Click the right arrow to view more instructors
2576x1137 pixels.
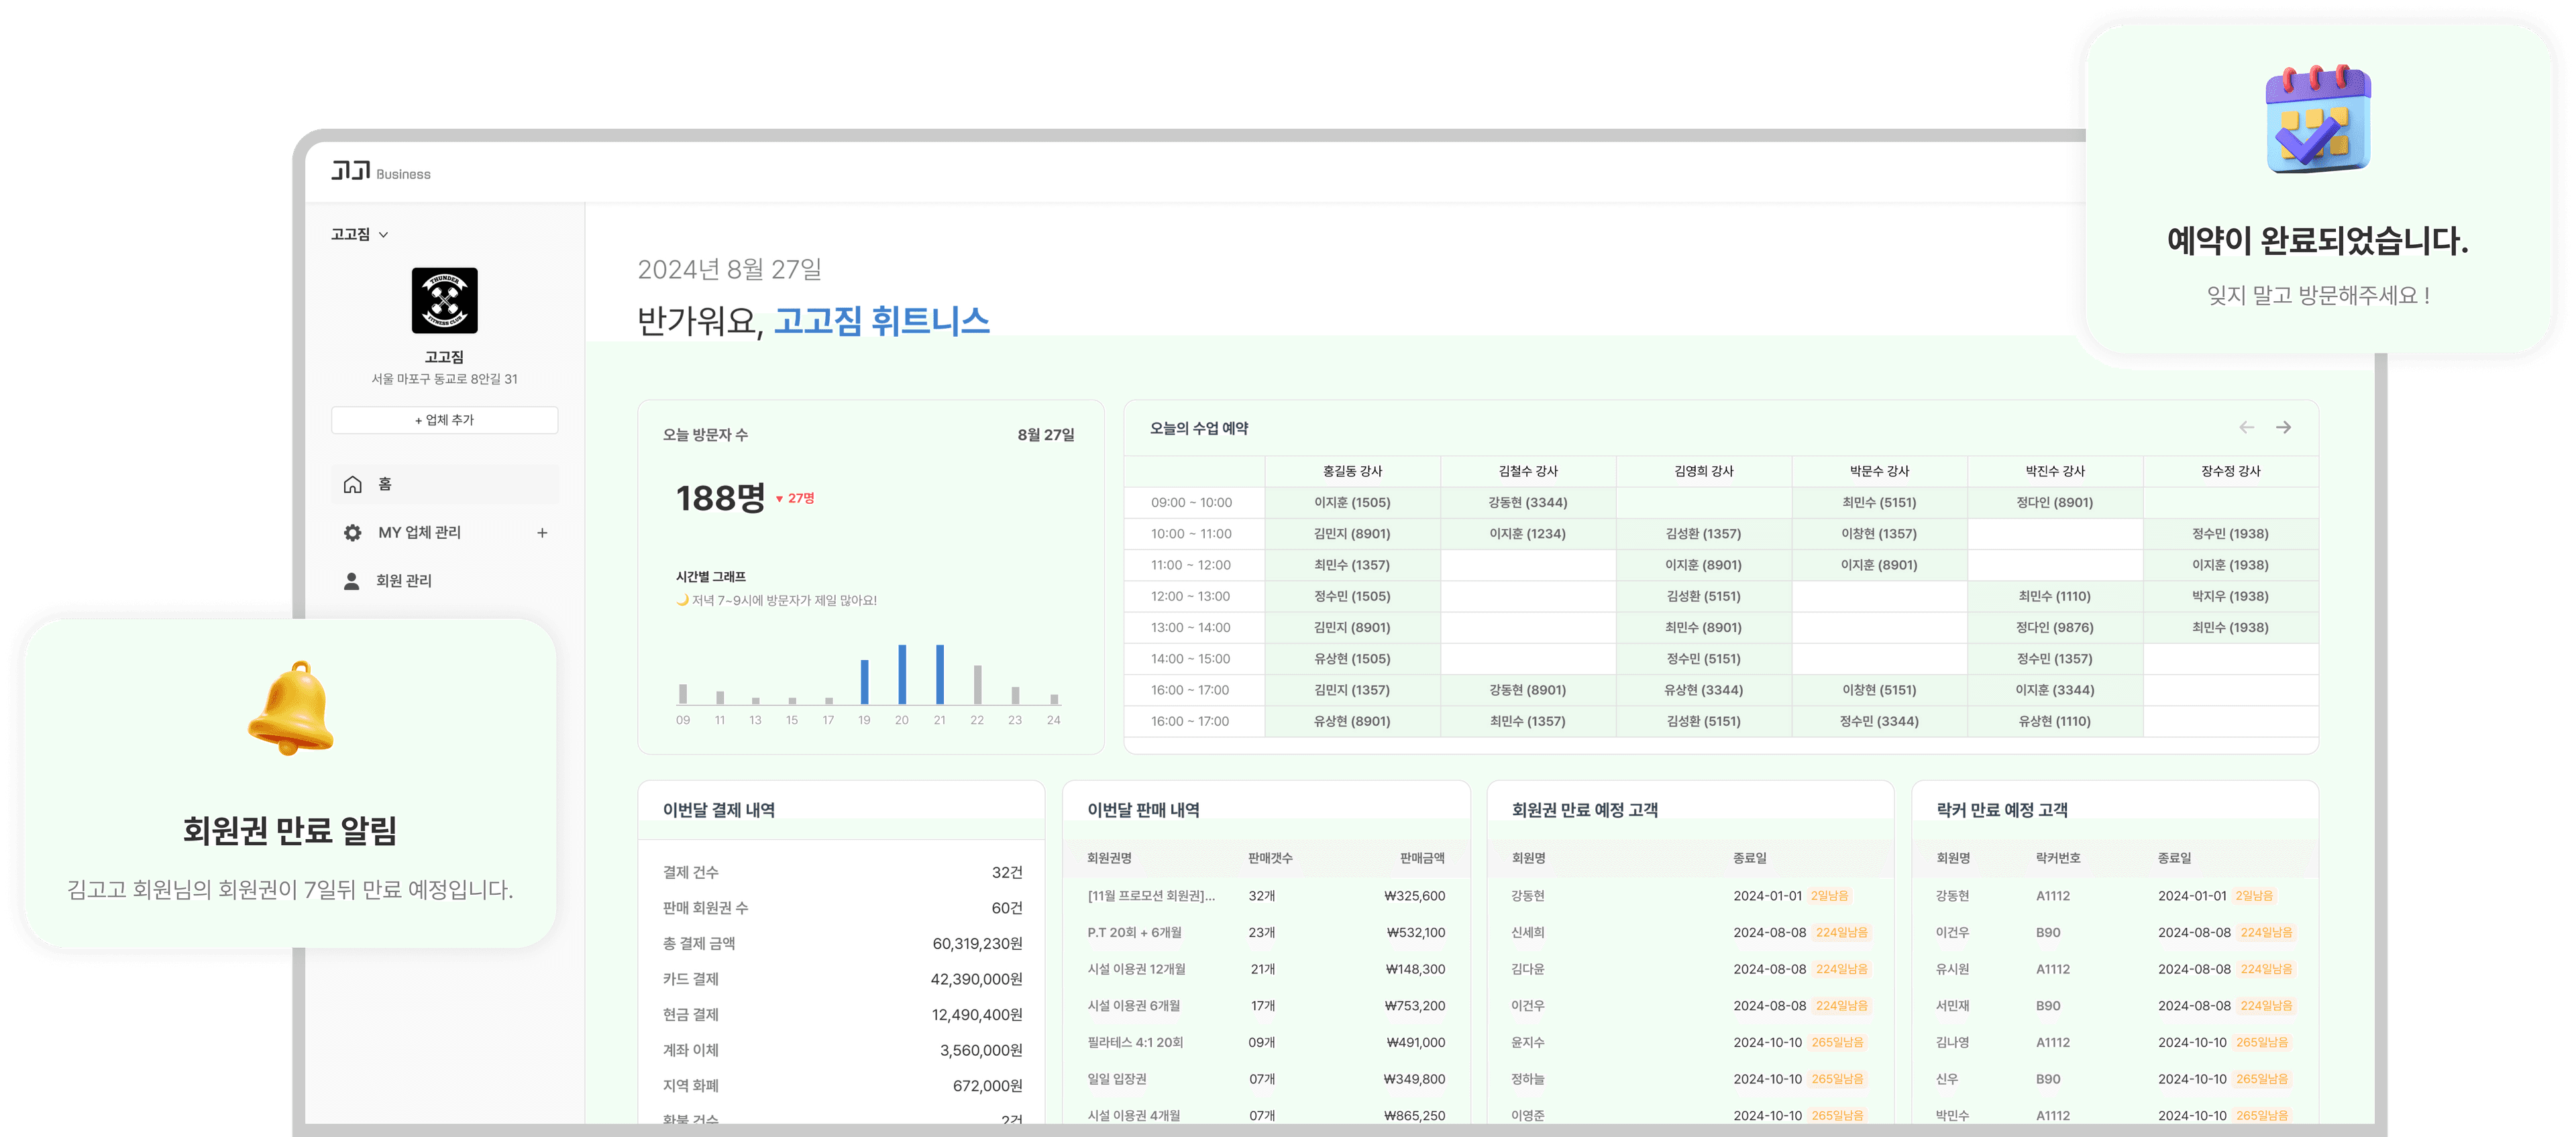click(2285, 427)
